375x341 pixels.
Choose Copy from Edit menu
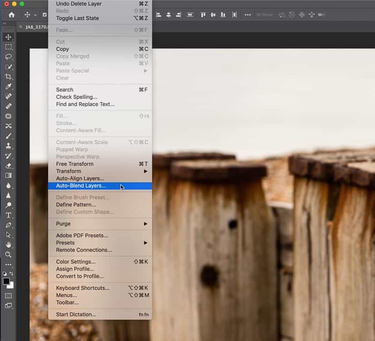coord(100,49)
